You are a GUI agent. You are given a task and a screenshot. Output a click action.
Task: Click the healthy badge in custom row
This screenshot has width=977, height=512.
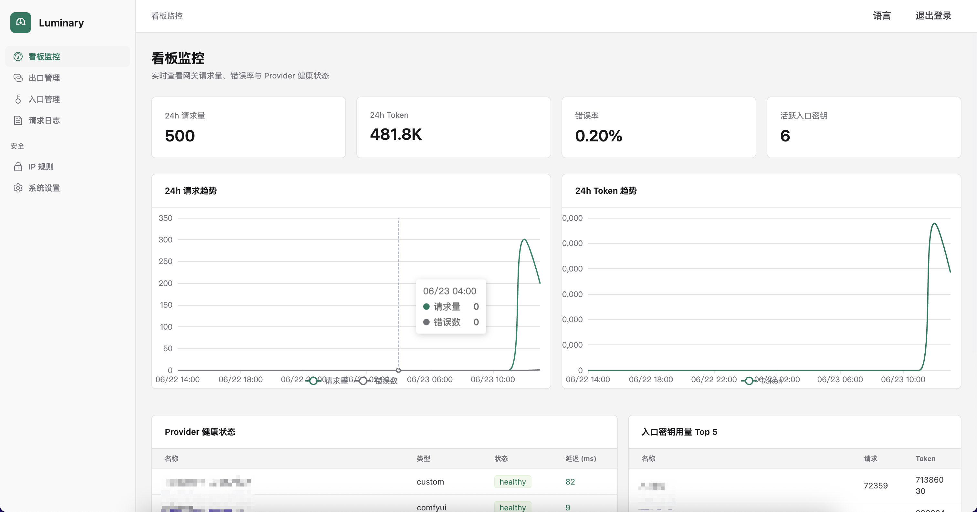pyautogui.click(x=513, y=482)
